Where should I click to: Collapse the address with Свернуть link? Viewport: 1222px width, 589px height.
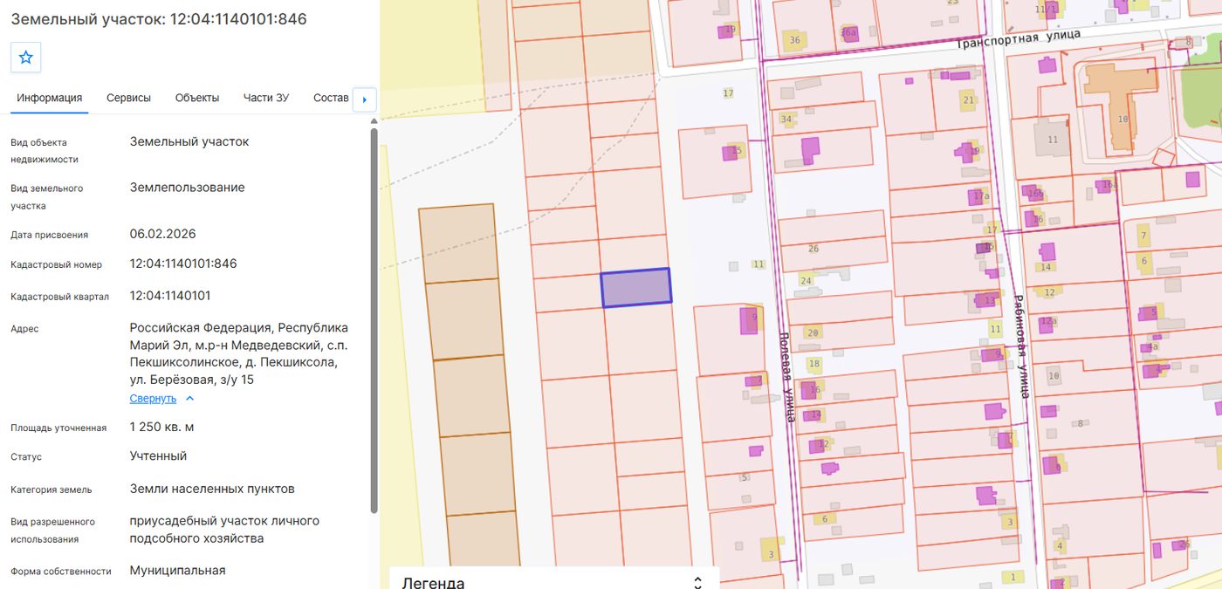coord(153,399)
